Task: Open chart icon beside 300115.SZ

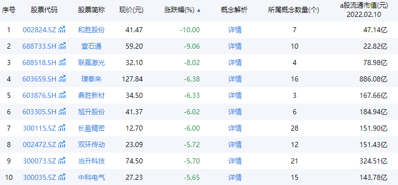Action: (x=62, y=128)
